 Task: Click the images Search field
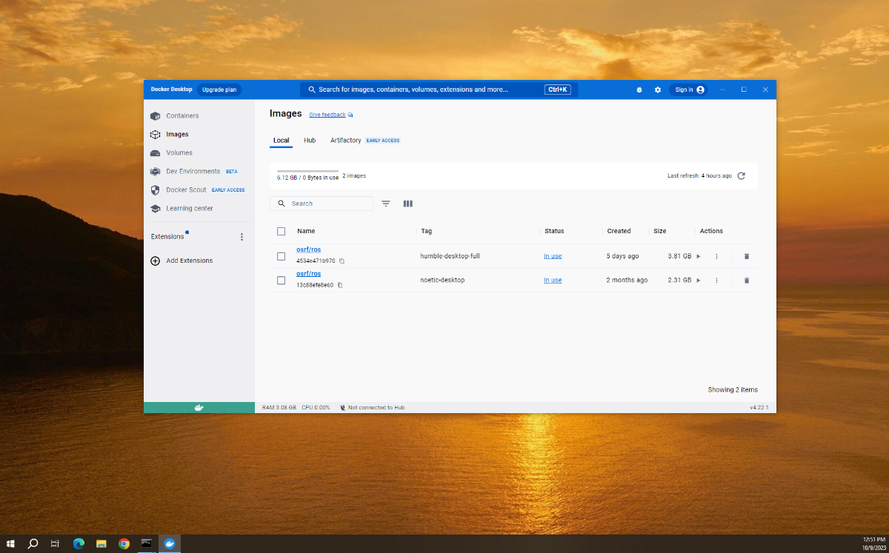pyautogui.click(x=322, y=204)
